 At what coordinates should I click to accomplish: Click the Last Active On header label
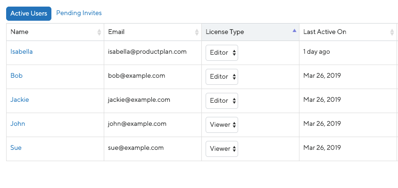point(325,32)
